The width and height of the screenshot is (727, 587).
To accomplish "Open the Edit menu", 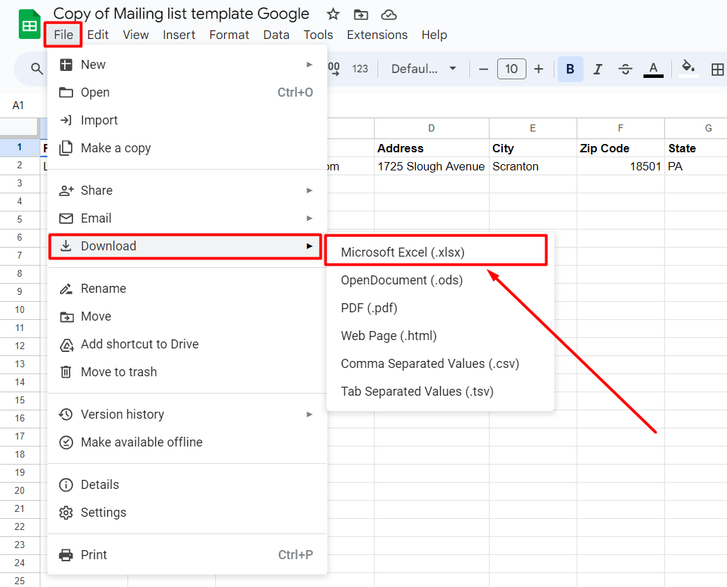I will 97,35.
